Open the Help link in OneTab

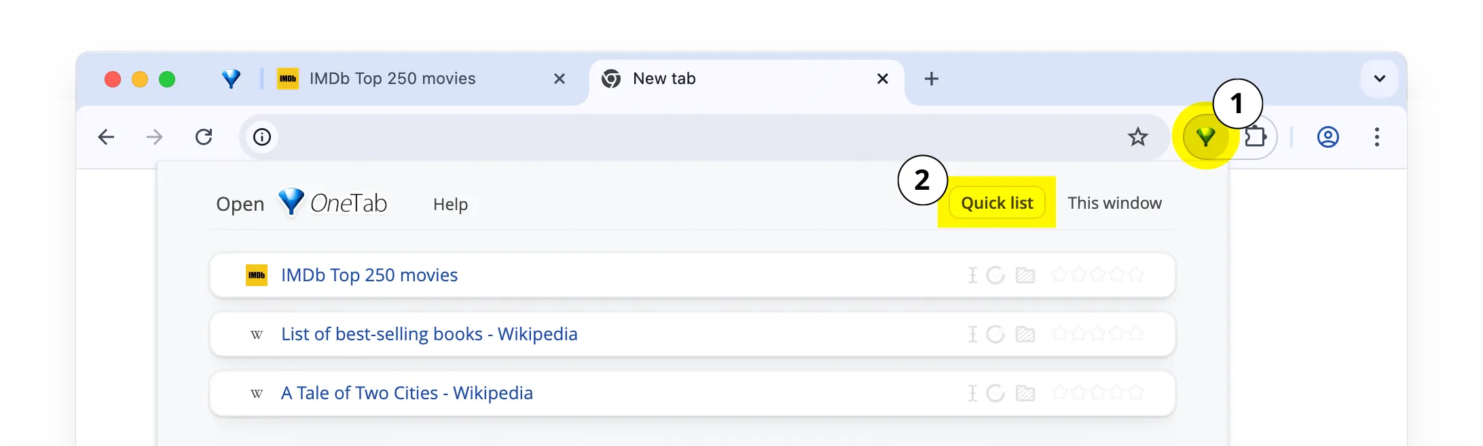click(450, 205)
